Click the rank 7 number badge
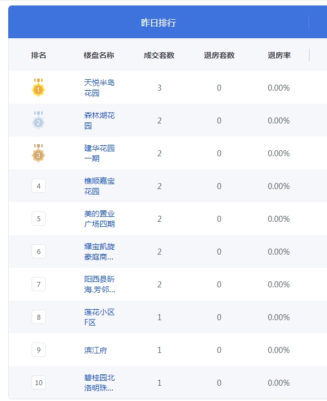The height and width of the screenshot is (401, 327). 39,284
